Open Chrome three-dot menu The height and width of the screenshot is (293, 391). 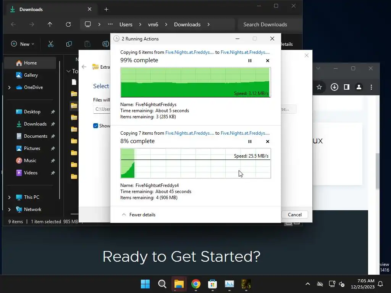(371, 87)
